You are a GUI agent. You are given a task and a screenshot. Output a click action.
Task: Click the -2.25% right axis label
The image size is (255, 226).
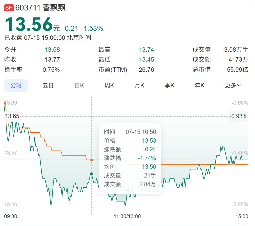240,205
